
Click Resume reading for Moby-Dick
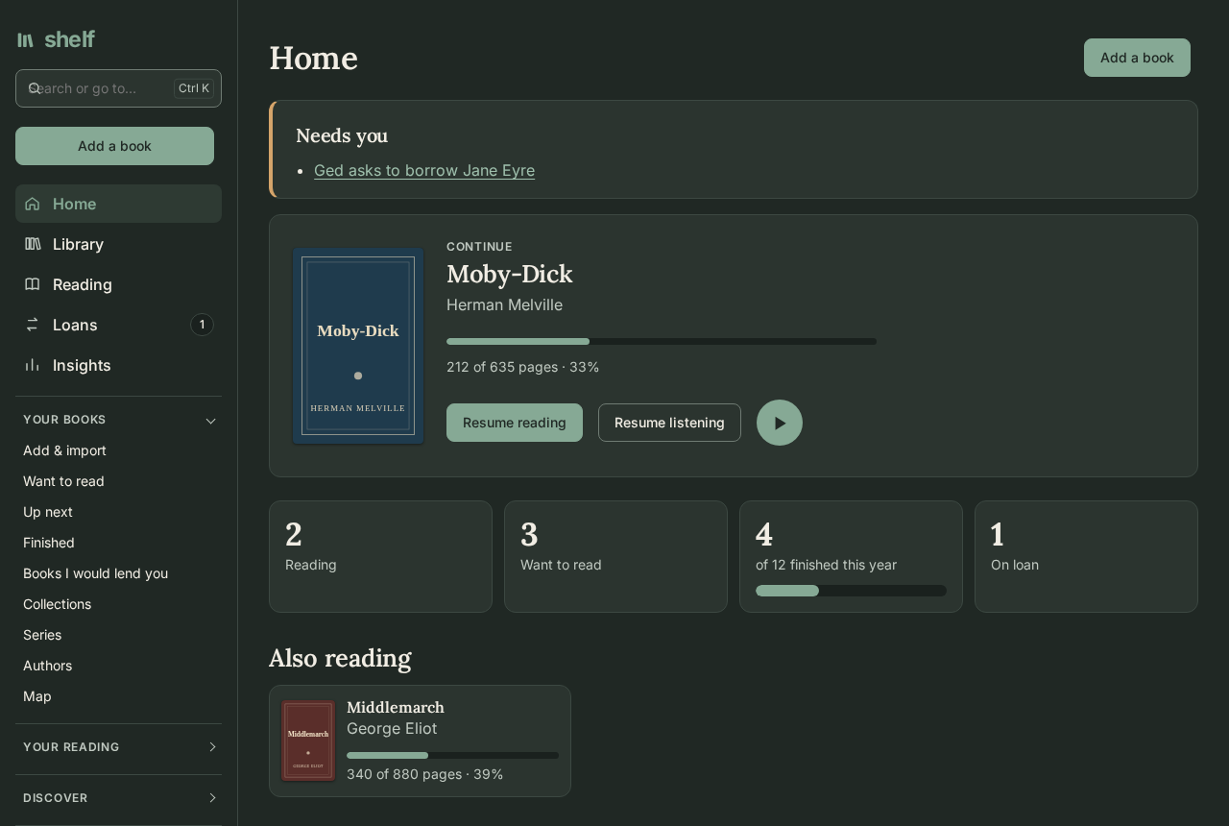[x=515, y=423]
